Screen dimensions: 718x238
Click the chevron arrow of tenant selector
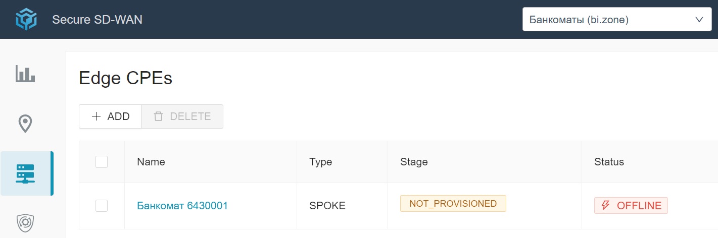coord(699,20)
